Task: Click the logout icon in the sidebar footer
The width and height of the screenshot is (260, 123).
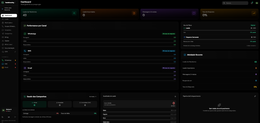Action: (15, 117)
